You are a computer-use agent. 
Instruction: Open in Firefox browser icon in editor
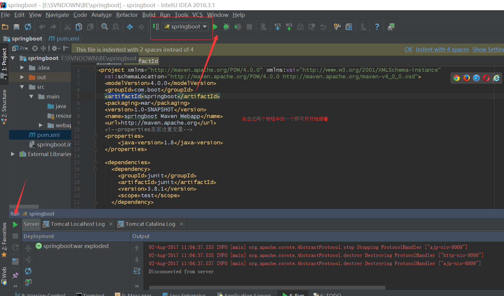point(466,78)
